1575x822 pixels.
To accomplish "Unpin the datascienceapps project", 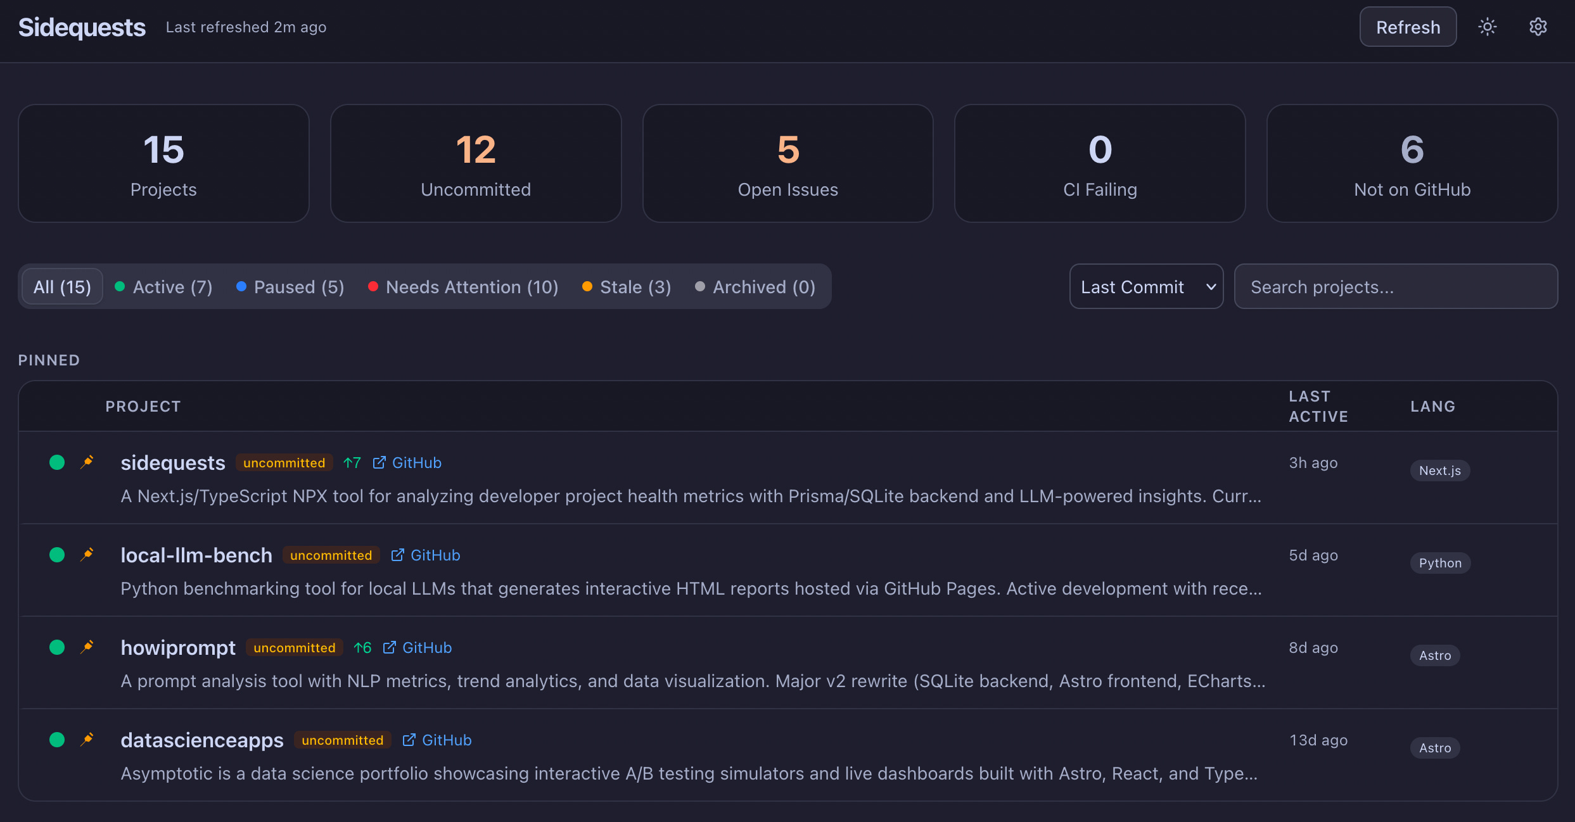I will [x=87, y=740].
